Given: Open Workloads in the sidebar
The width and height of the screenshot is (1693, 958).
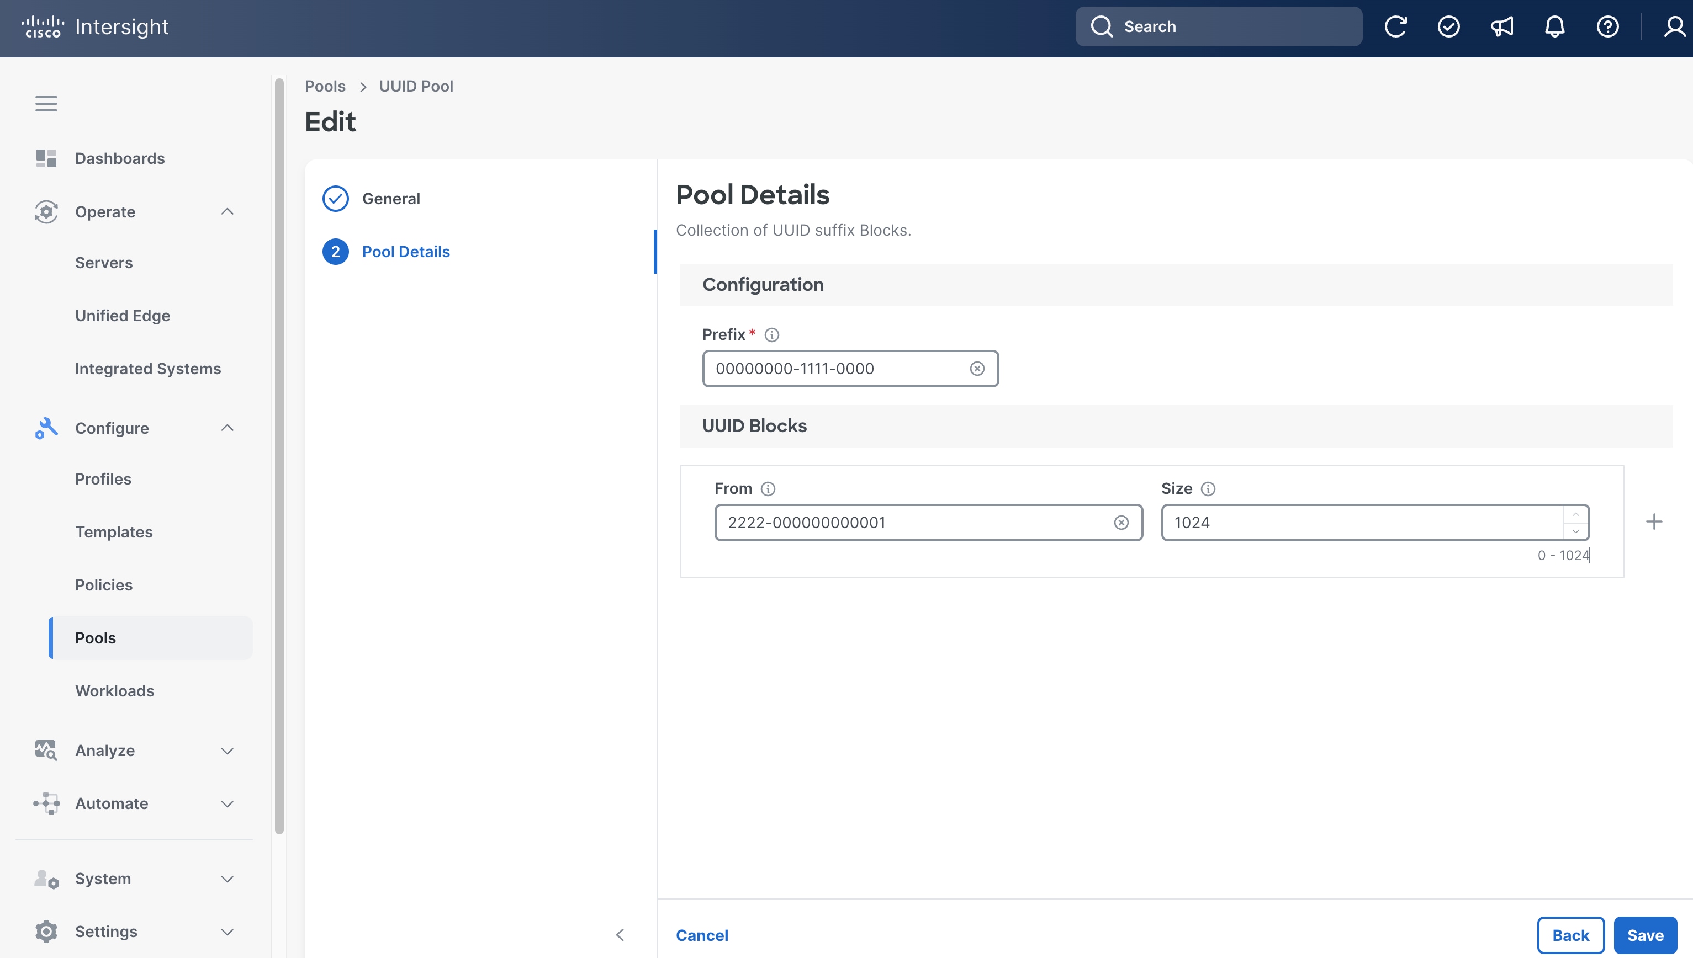Looking at the screenshot, I should click(114, 691).
